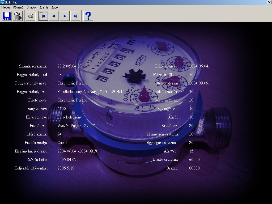Click water unit price value 100

pyautogui.click(x=192, y=109)
